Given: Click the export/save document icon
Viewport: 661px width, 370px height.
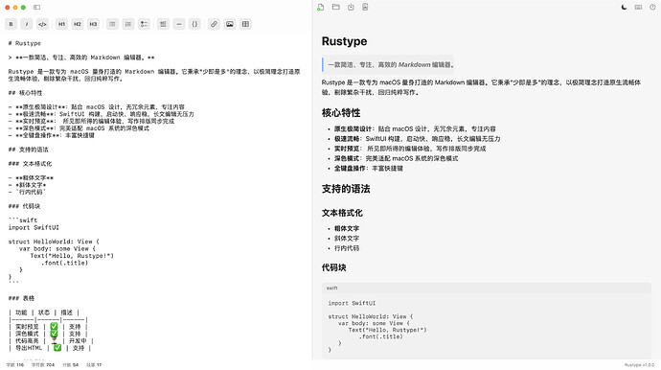Looking at the screenshot, I should pos(351,7).
